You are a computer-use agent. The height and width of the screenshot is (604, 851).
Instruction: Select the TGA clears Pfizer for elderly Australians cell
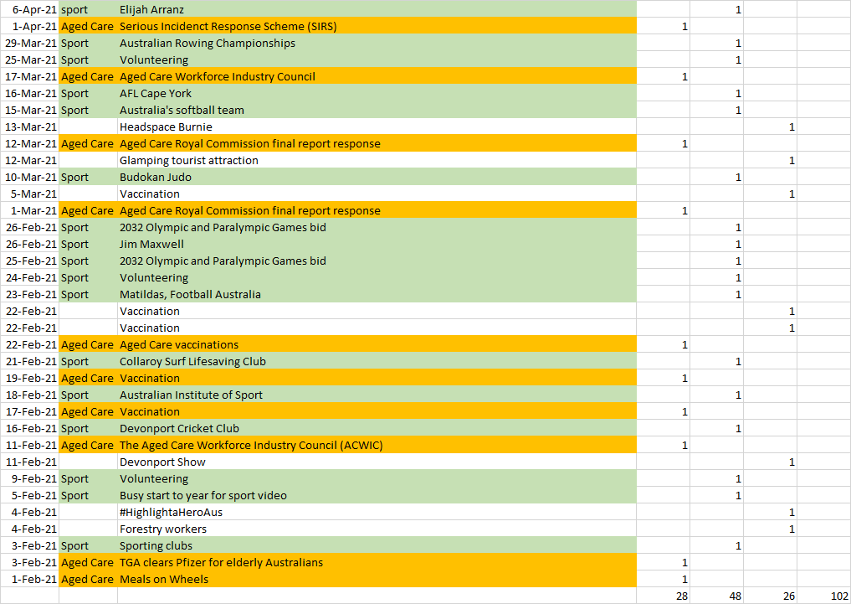377,563
